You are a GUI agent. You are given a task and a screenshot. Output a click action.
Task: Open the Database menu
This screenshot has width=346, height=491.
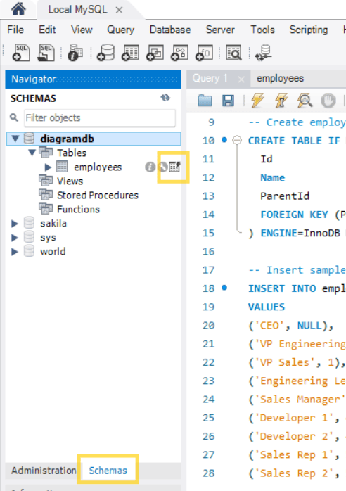(170, 30)
